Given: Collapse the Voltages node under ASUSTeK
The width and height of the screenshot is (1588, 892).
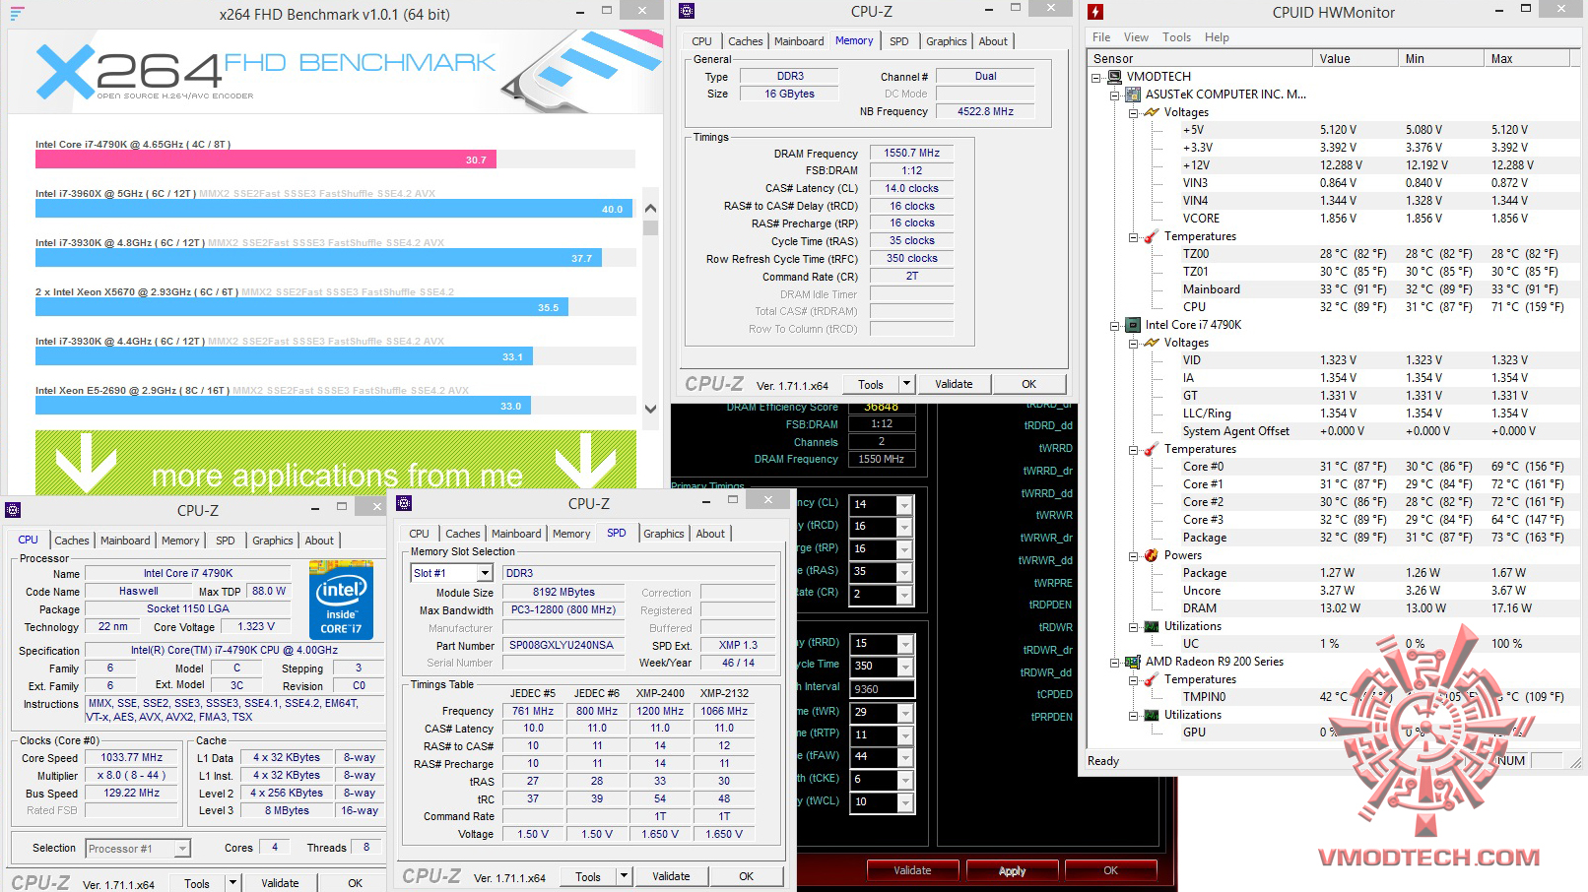Looking at the screenshot, I should [1134, 112].
